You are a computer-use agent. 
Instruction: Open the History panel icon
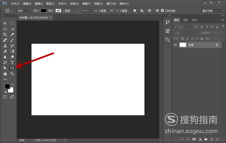168,22
